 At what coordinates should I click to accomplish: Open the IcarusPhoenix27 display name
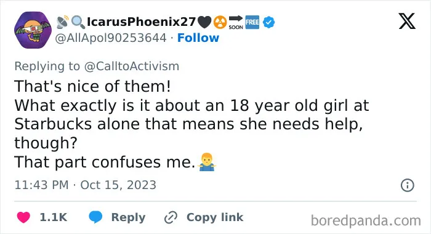pyautogui.click(x=141, y=22)
